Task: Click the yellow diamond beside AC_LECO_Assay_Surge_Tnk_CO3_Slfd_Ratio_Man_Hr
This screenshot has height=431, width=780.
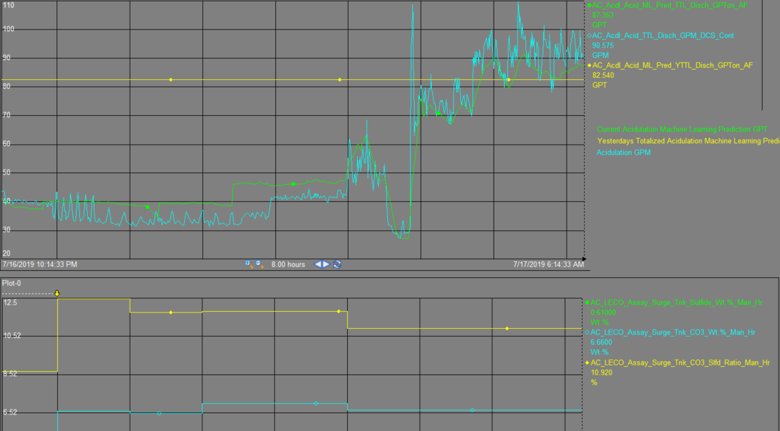Action: click(x=587, y=363)
